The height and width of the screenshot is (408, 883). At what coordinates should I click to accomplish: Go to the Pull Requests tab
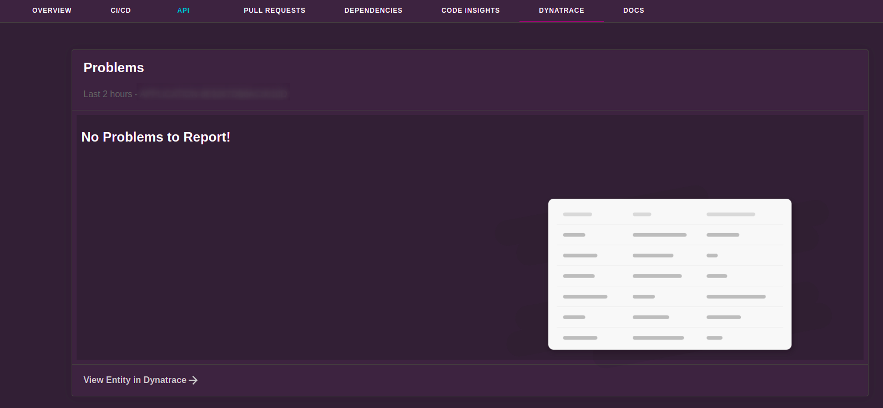pos(274,11)
